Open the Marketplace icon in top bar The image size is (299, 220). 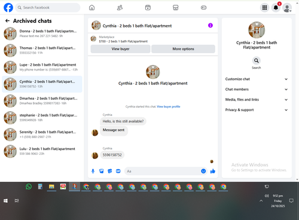click(x=176, y=8)
